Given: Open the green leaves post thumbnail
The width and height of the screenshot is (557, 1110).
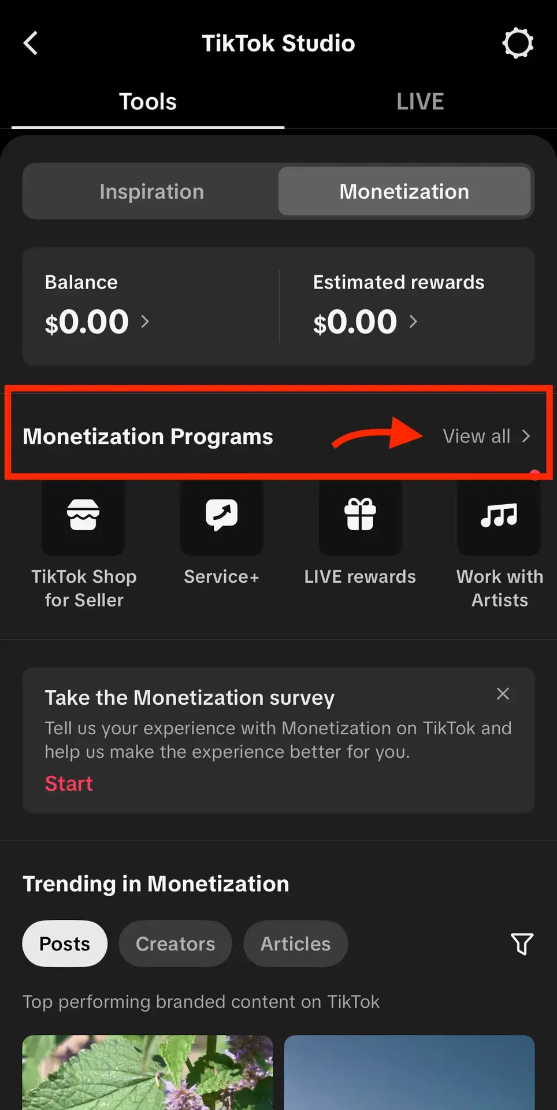Looking at the screenshot, I should (x=147, y=1072).
